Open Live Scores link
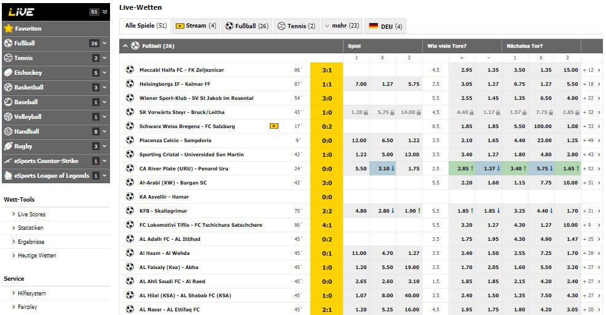 31,214
